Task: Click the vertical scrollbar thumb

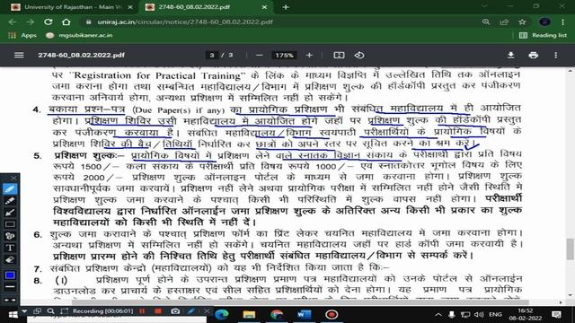Action: coord(570,249)
